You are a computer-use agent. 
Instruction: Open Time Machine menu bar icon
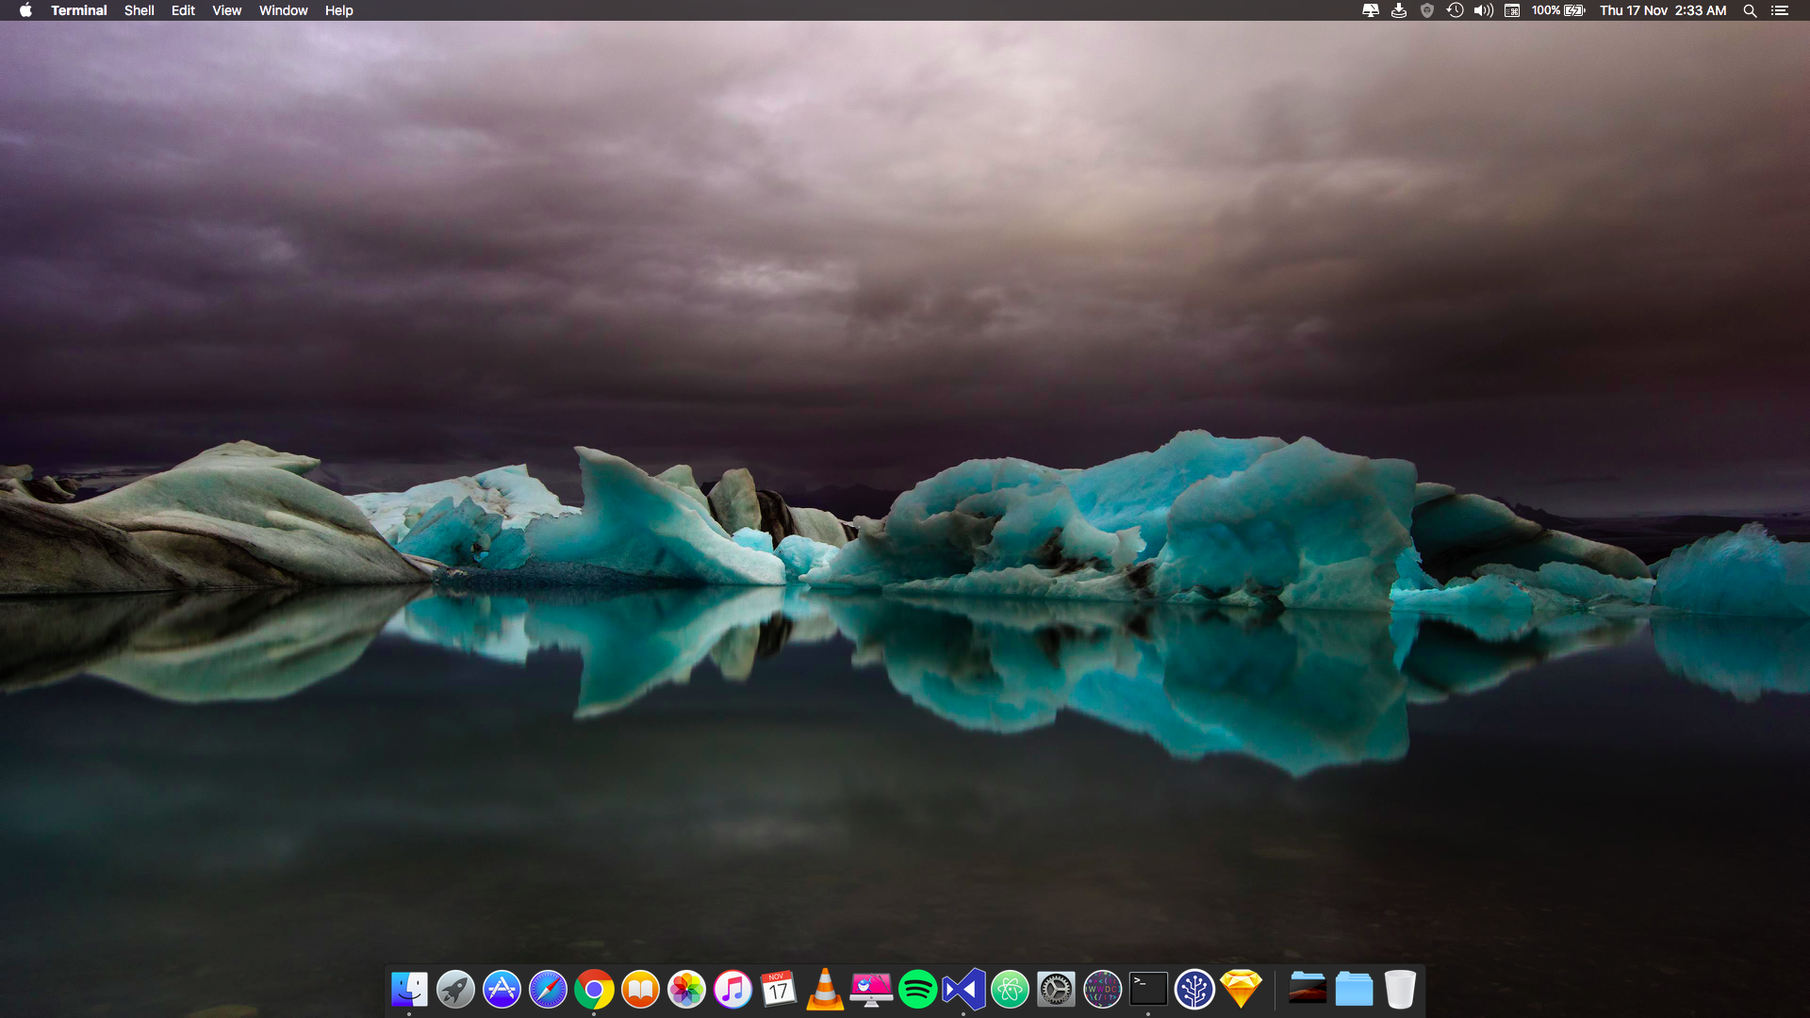click(1455, 10)
